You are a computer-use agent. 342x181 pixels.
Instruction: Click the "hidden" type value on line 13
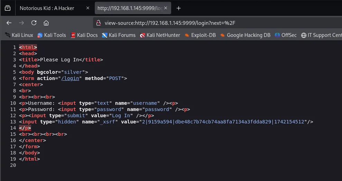[x=67, y=122]
